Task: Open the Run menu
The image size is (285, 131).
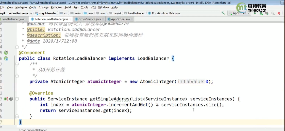Action: coord(76,7)
